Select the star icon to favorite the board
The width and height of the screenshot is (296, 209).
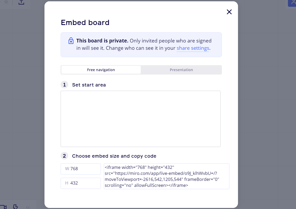pyautogui.click(x=6, y=2)
